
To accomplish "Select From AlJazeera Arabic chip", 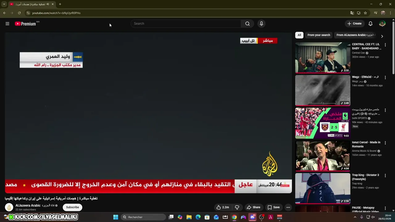I will click(355, 35).
